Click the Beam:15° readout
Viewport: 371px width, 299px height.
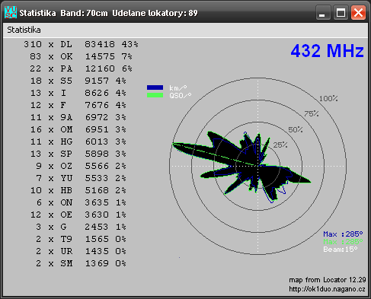(x=341, y=250)
